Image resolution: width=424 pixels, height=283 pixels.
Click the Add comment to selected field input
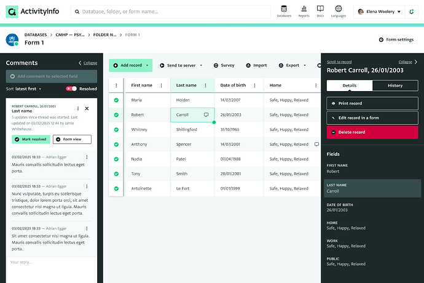(x=52, y=76)
